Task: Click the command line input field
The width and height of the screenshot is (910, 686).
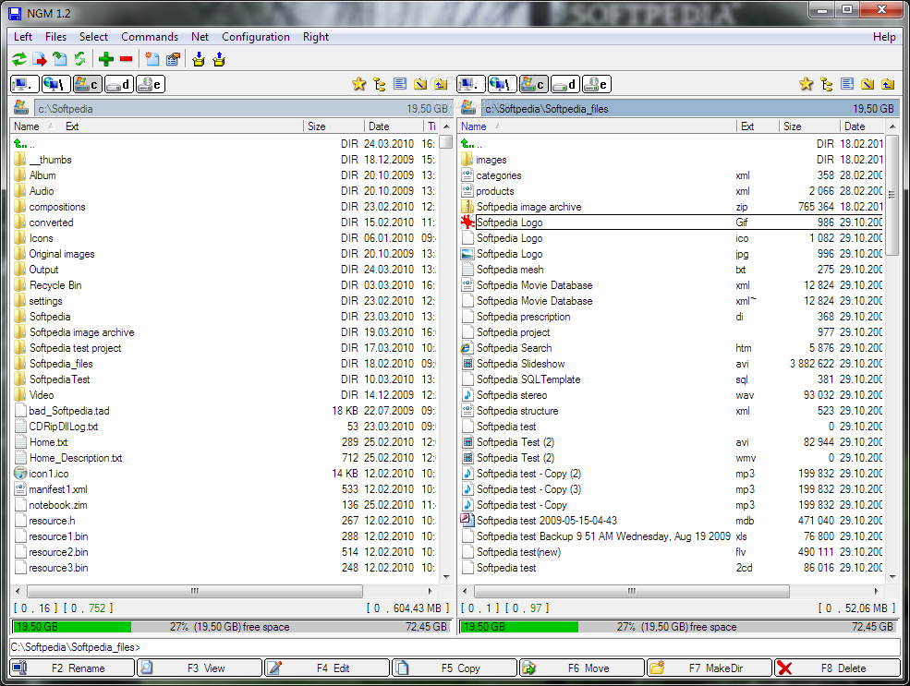Action: tap(455, 647)
